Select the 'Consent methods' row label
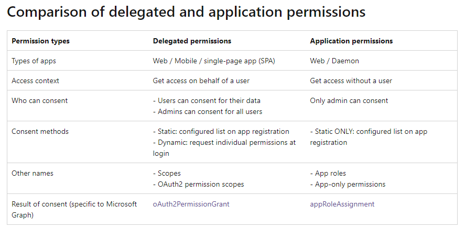This screenshot has height=229, width=465. pyautogui.click(x=40, y=131)
